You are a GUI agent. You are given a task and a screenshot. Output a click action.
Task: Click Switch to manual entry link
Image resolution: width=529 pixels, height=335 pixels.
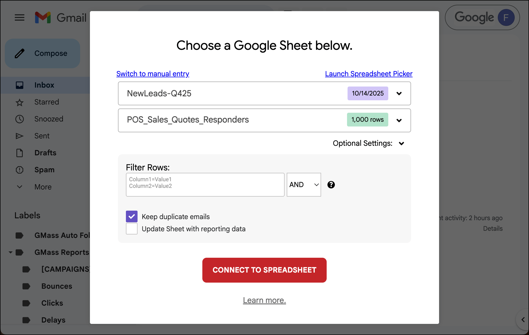click(x=153, y=74)
